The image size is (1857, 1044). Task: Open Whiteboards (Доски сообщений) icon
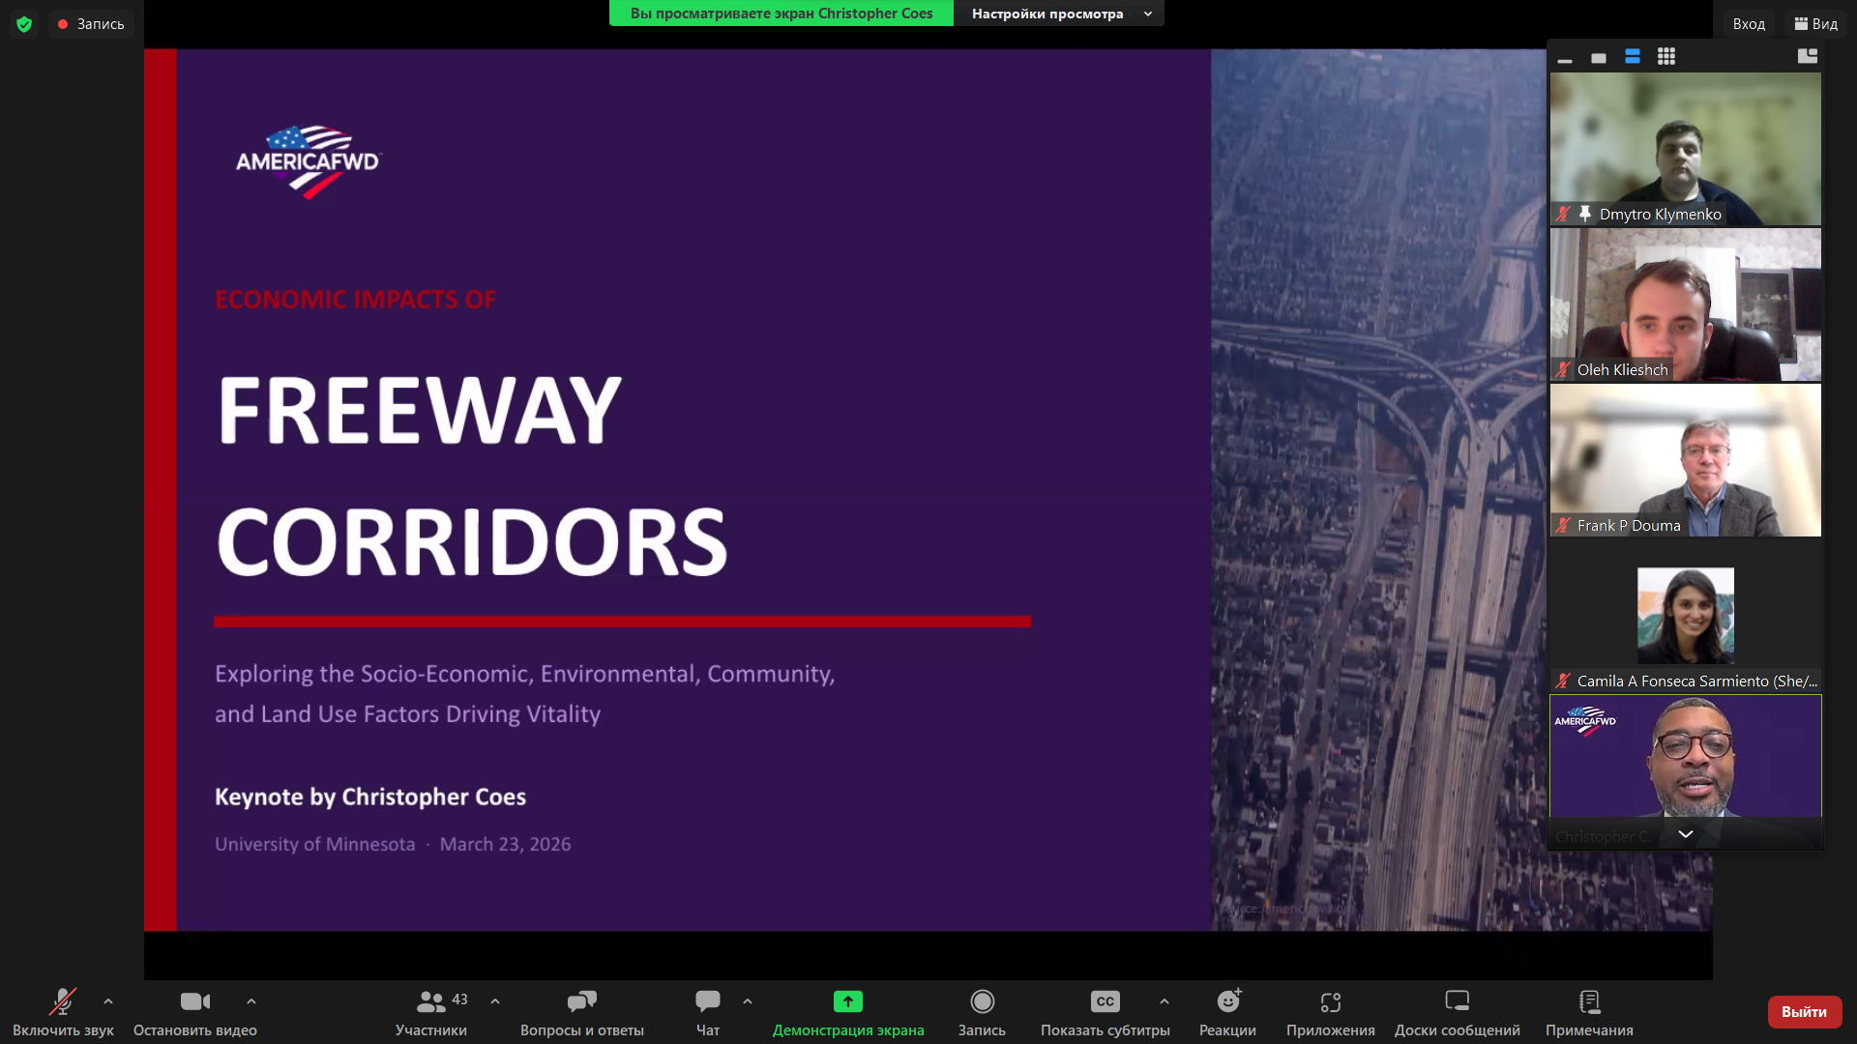tap(1457, 1002)
